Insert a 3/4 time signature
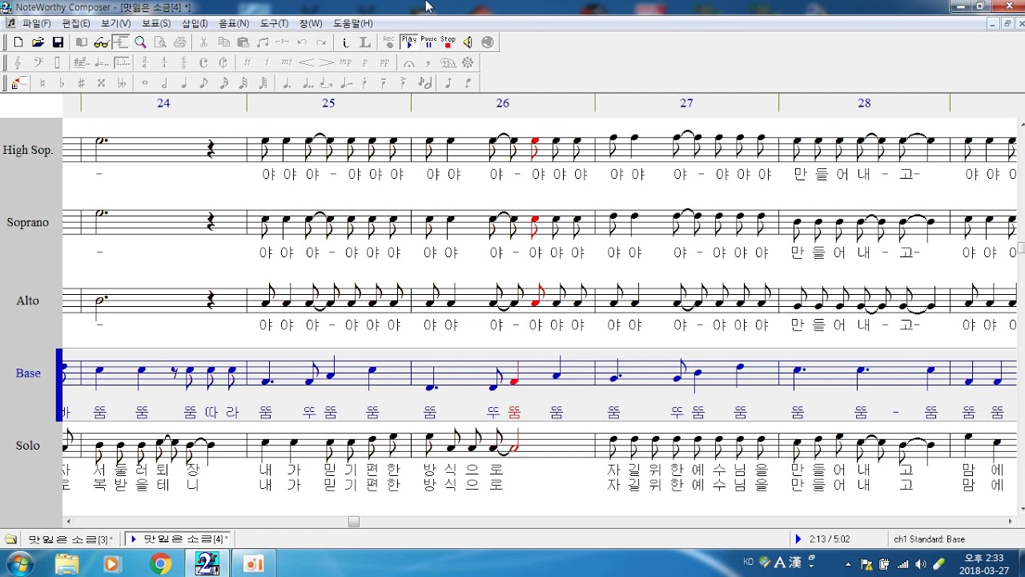Screen dimensions: 1025x577 click(x=144, y=63)
